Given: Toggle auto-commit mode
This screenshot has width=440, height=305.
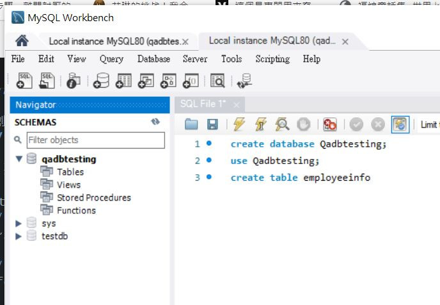Looking at the screenshot, I should [x=400, y=124].
